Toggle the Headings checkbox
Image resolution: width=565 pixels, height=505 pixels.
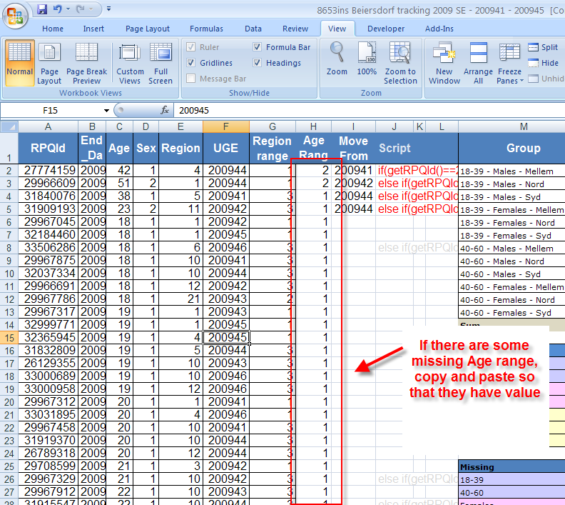tap(258, 63)
